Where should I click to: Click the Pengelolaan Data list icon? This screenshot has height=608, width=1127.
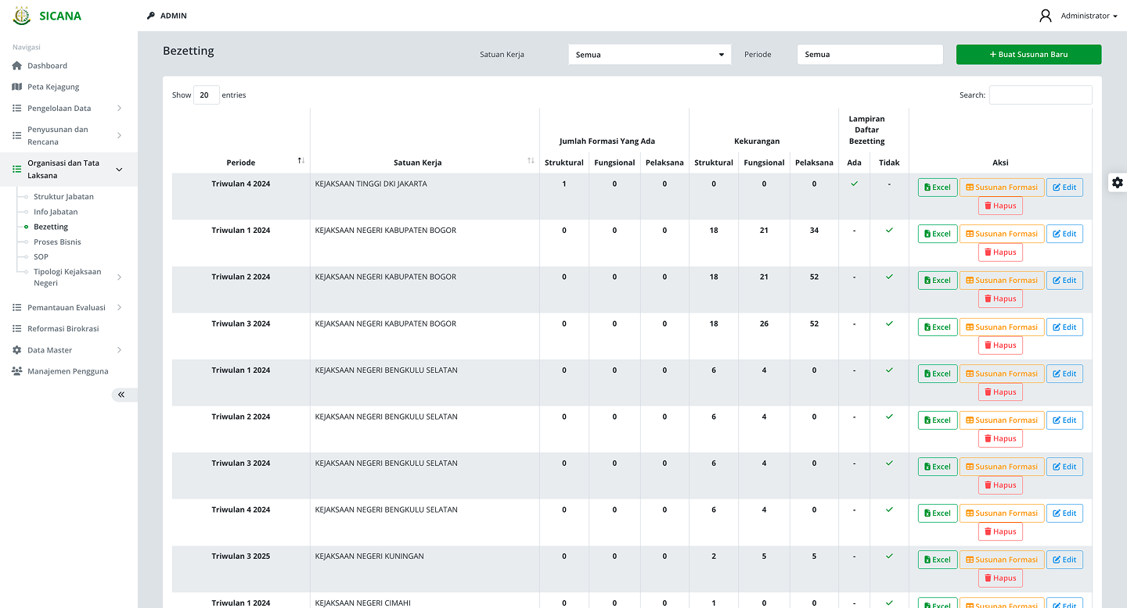coord(17,108)
